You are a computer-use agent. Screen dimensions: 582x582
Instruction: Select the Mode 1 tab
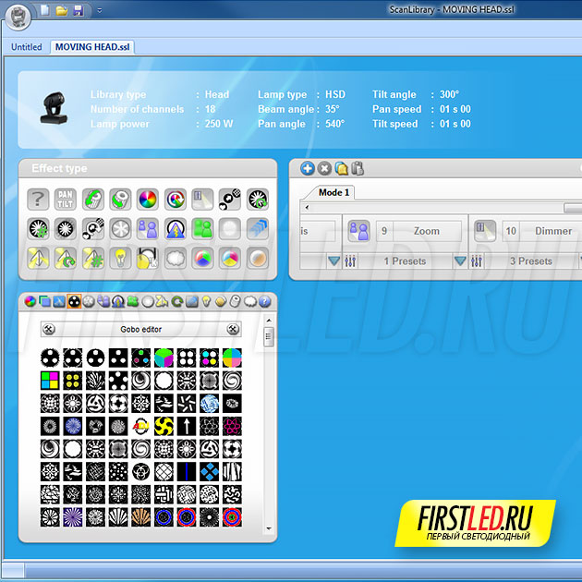click(333, 192)
